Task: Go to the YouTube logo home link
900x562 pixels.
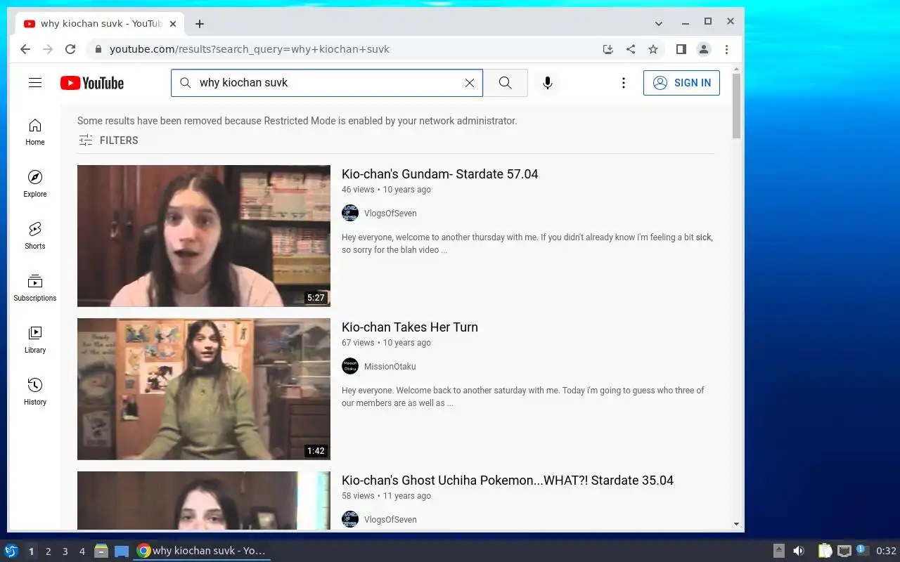Action: pos(92,83)
